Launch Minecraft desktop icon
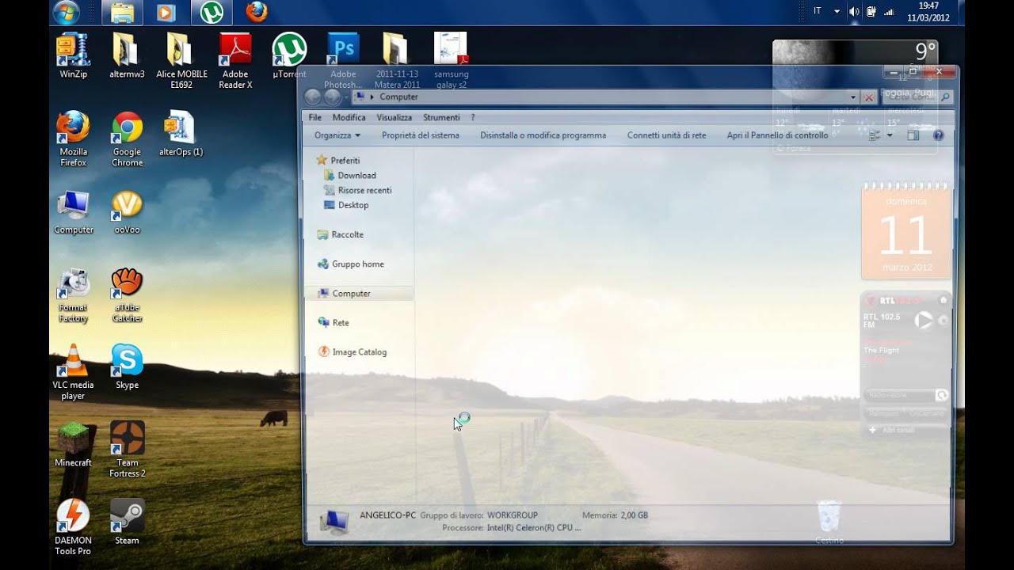 point(73,444)
